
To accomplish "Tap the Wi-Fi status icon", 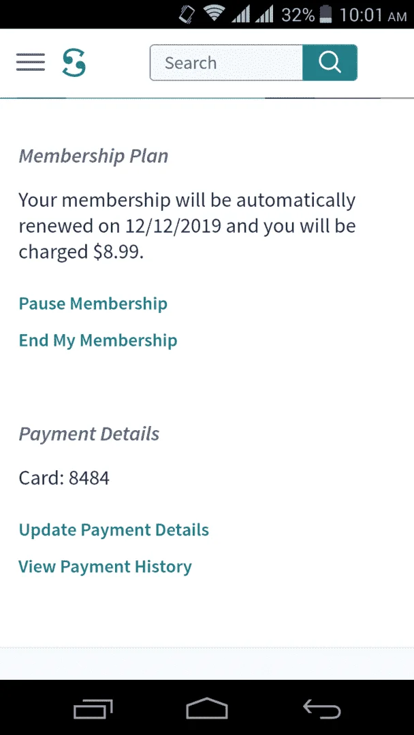I will point(214,14).
